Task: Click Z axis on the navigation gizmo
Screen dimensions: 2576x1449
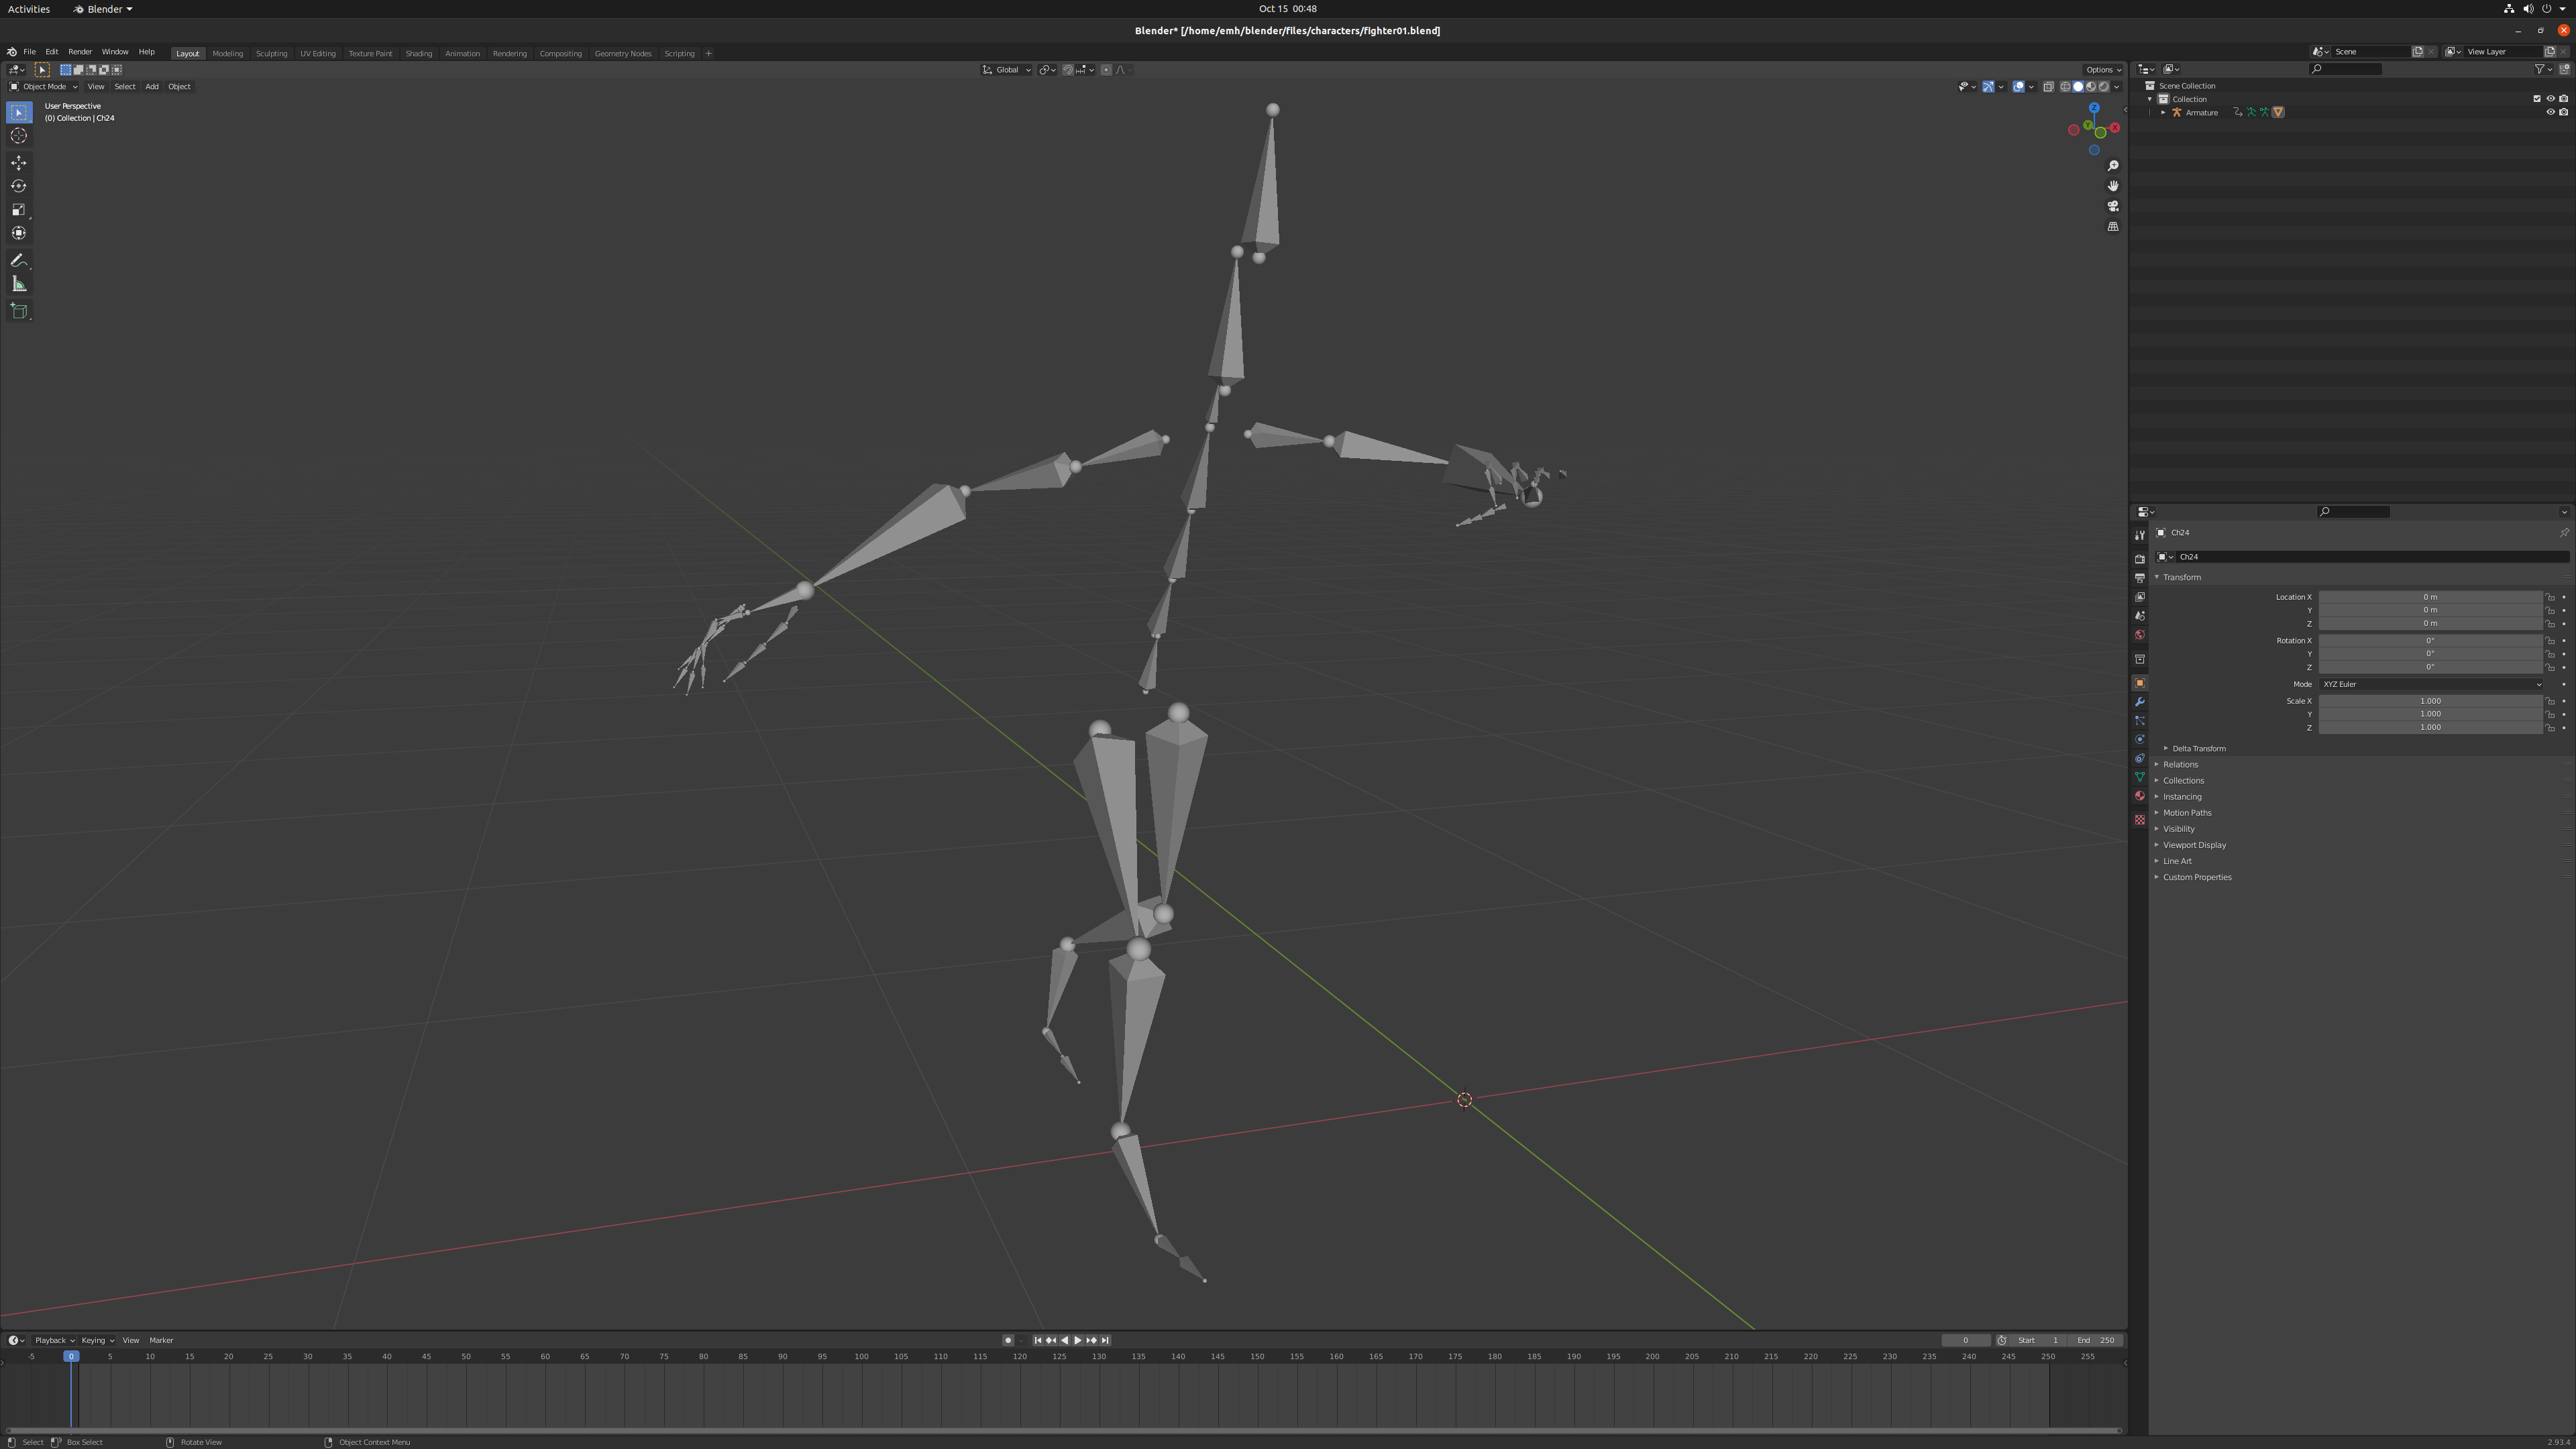Action: click(x=2094, y=108)
